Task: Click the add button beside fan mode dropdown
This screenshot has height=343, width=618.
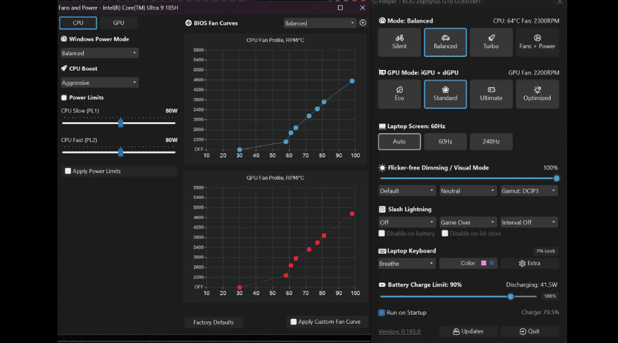Action: (x=363, y=23)
